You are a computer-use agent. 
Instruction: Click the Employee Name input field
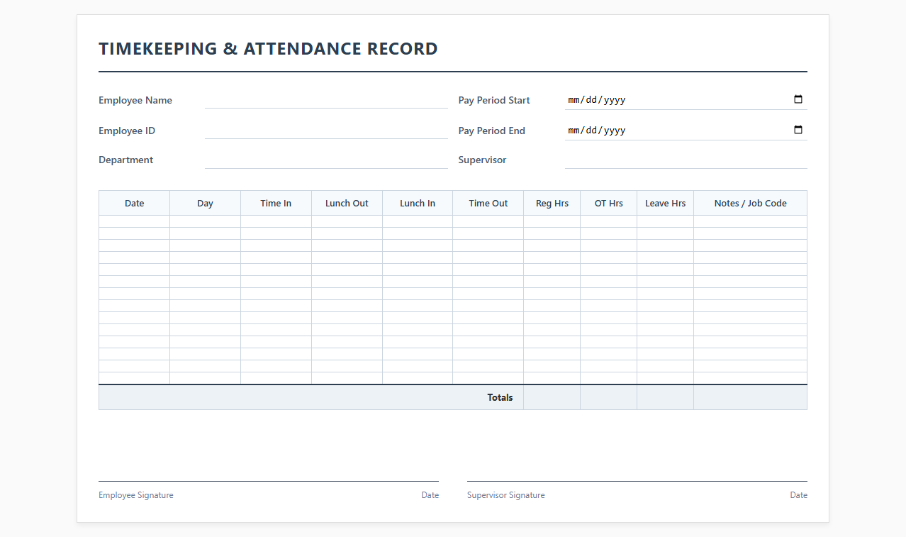coord(326,100)
